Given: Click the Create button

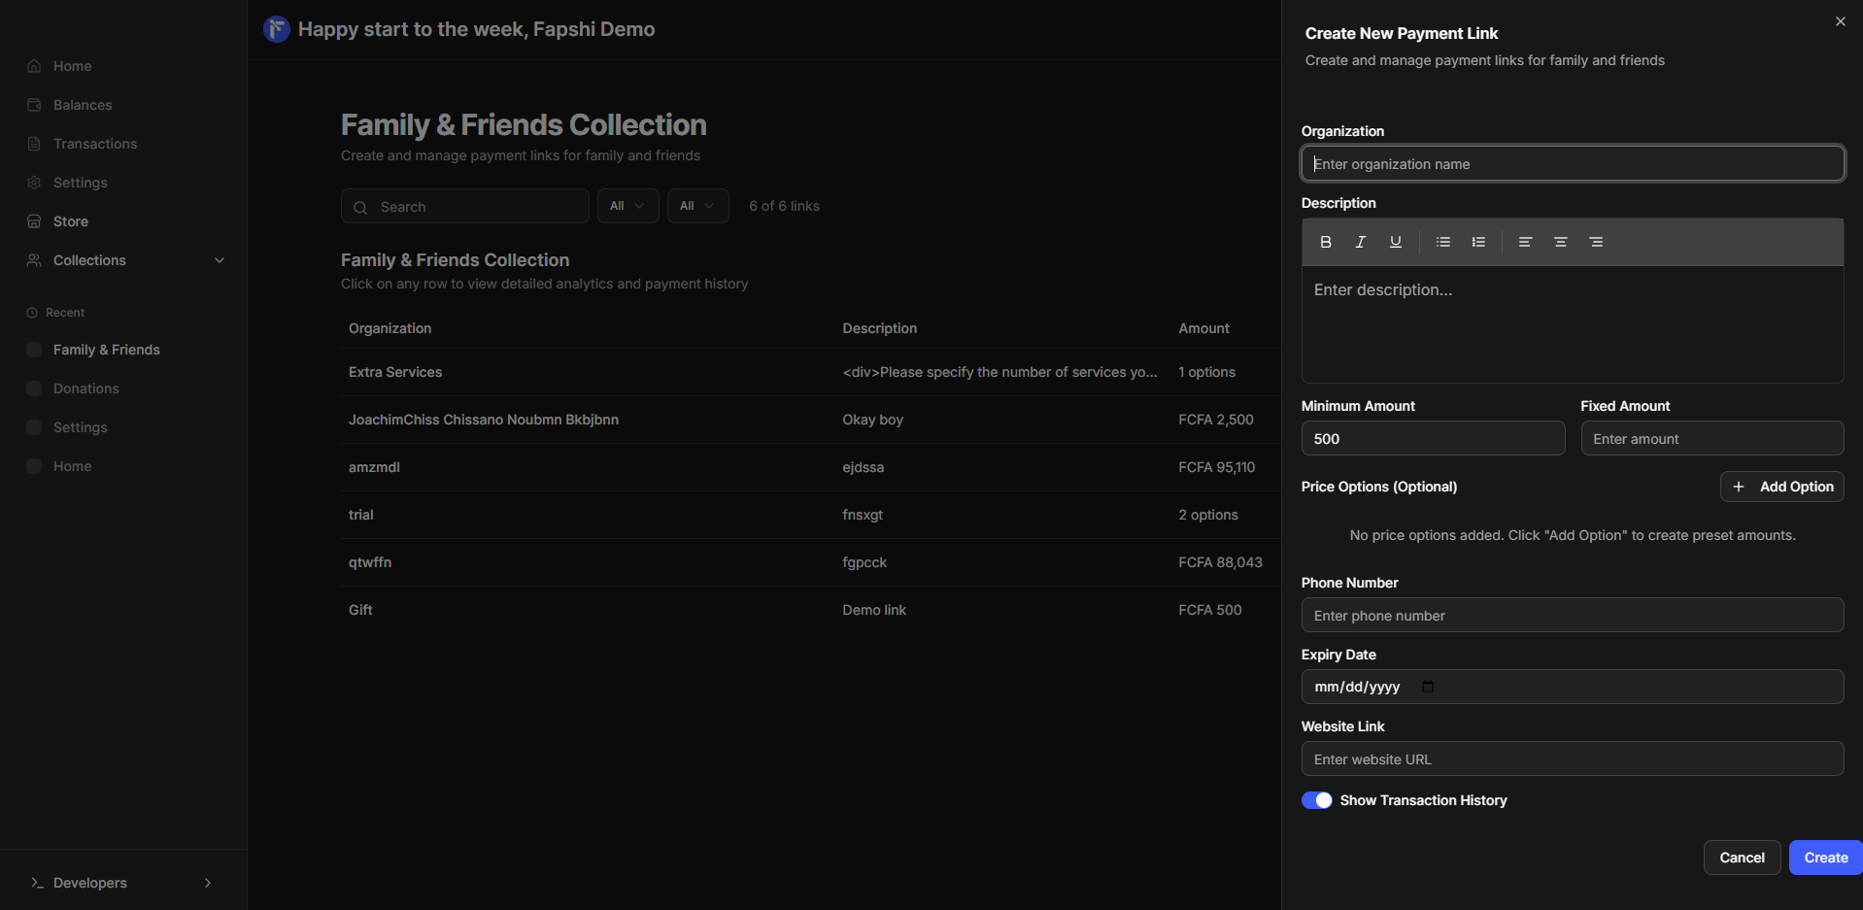Looking at the screenshot, I should (1825, 858).
